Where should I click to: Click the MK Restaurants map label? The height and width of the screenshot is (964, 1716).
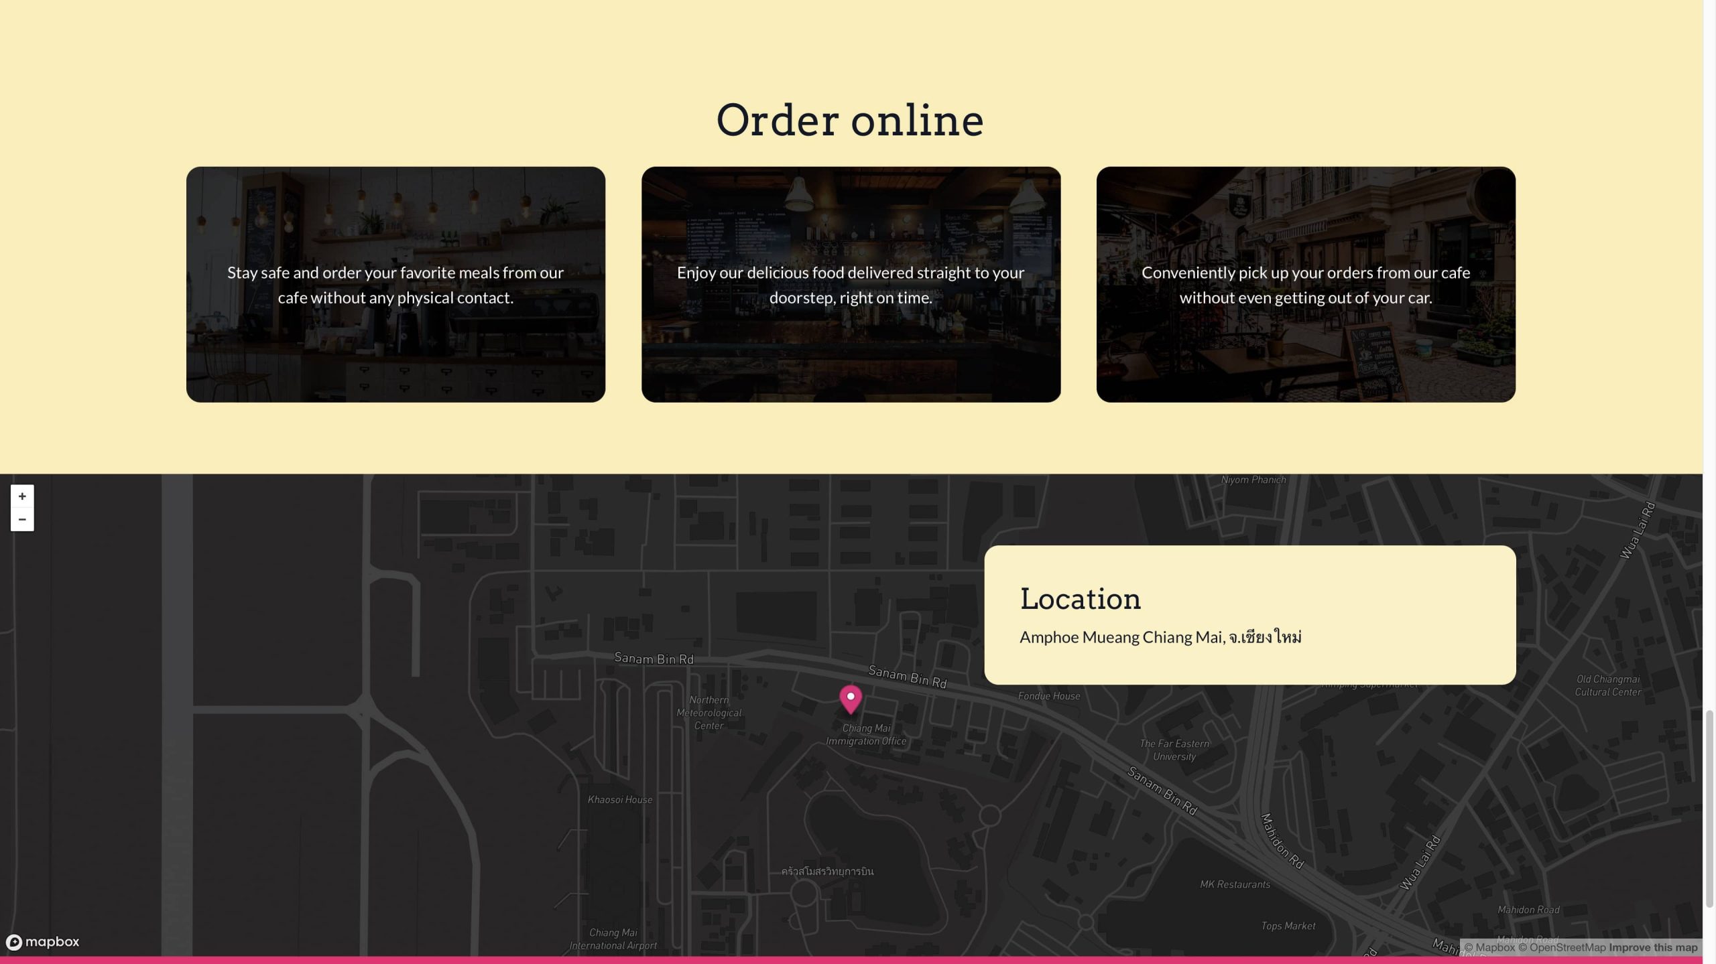click(x=1235, y=884)
